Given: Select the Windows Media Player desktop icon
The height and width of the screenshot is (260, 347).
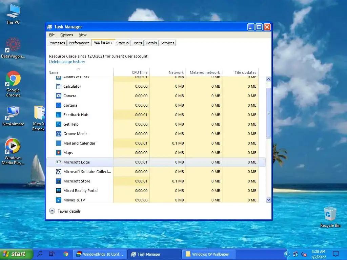Looking at the screenshot, I should point(13,152).
